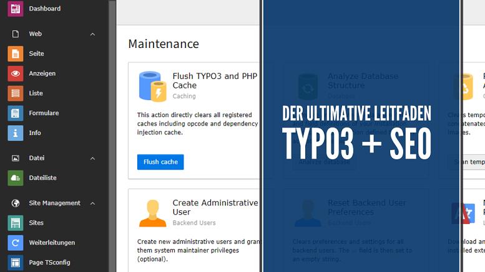Select the Liste module icon
The height and width of the screenshot is (272, 485).
(16, 93)
